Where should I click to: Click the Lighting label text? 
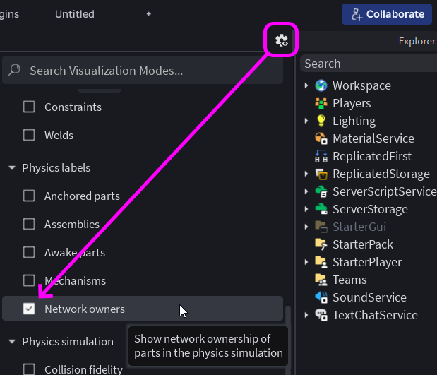tap(354, 121)
